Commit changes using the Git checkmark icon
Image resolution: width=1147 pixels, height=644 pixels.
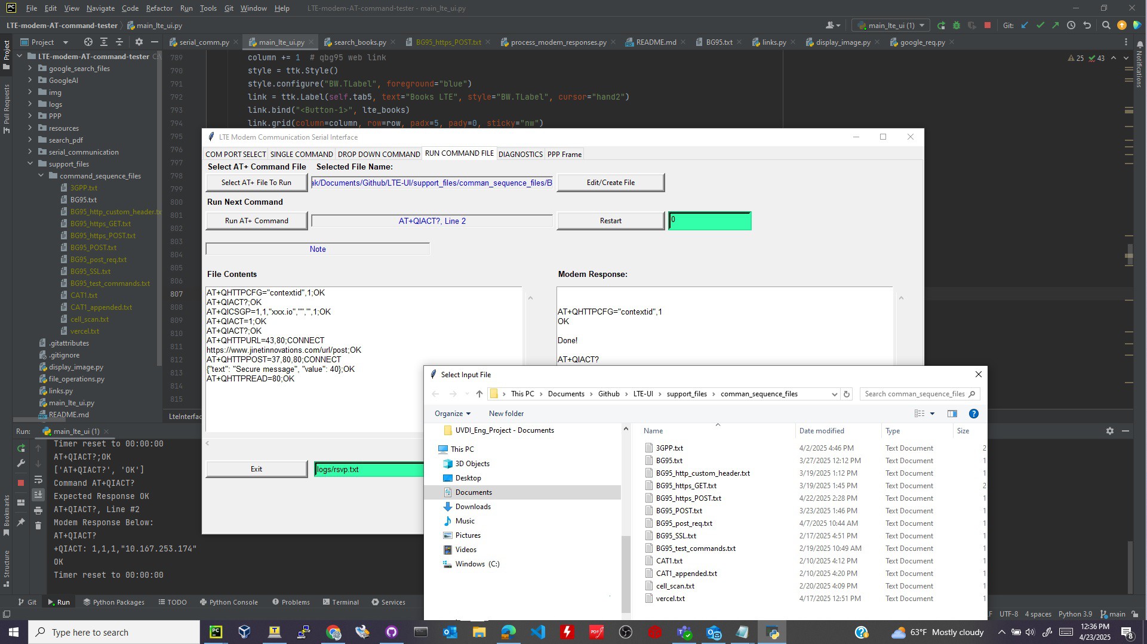(x=1040, y=25)
